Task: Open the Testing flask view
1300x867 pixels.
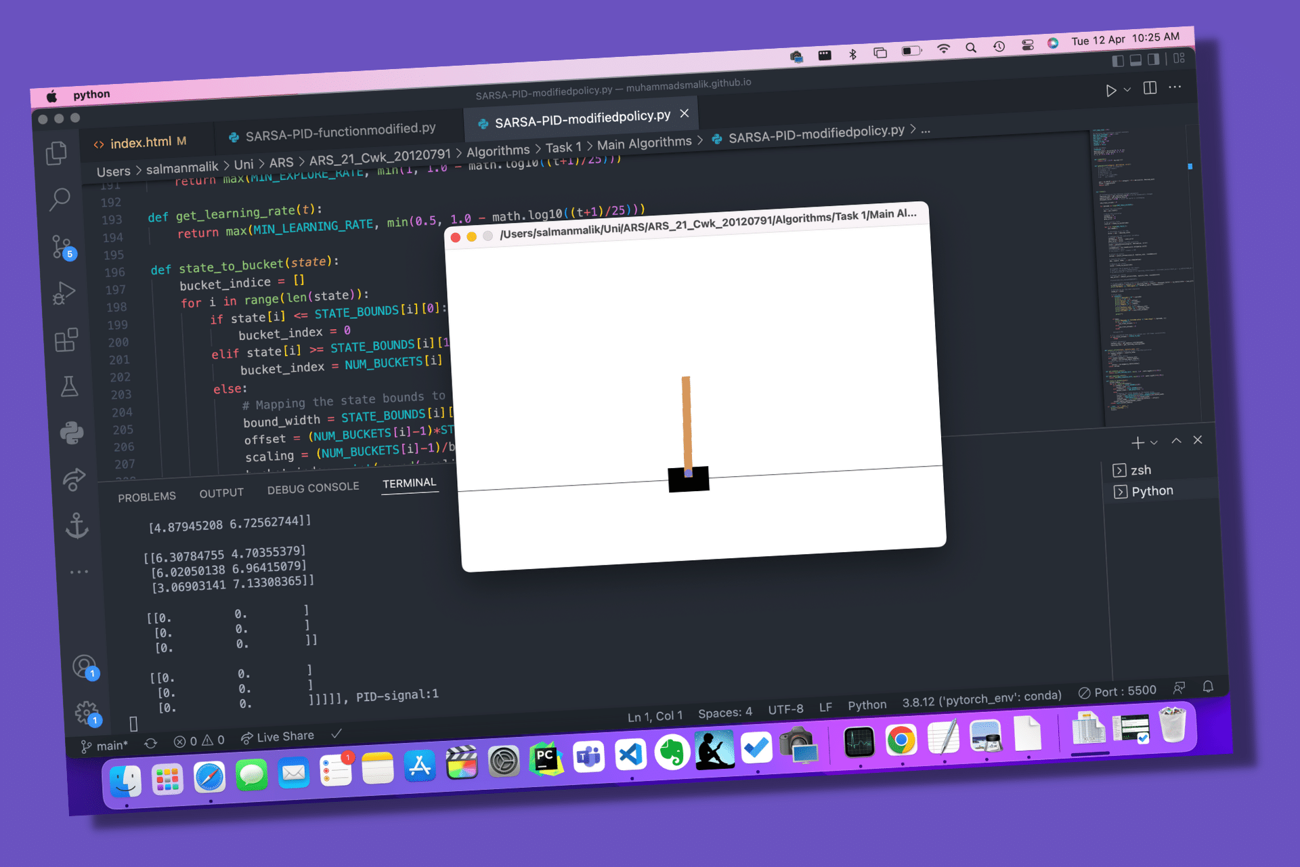Action: click(69, 387)
